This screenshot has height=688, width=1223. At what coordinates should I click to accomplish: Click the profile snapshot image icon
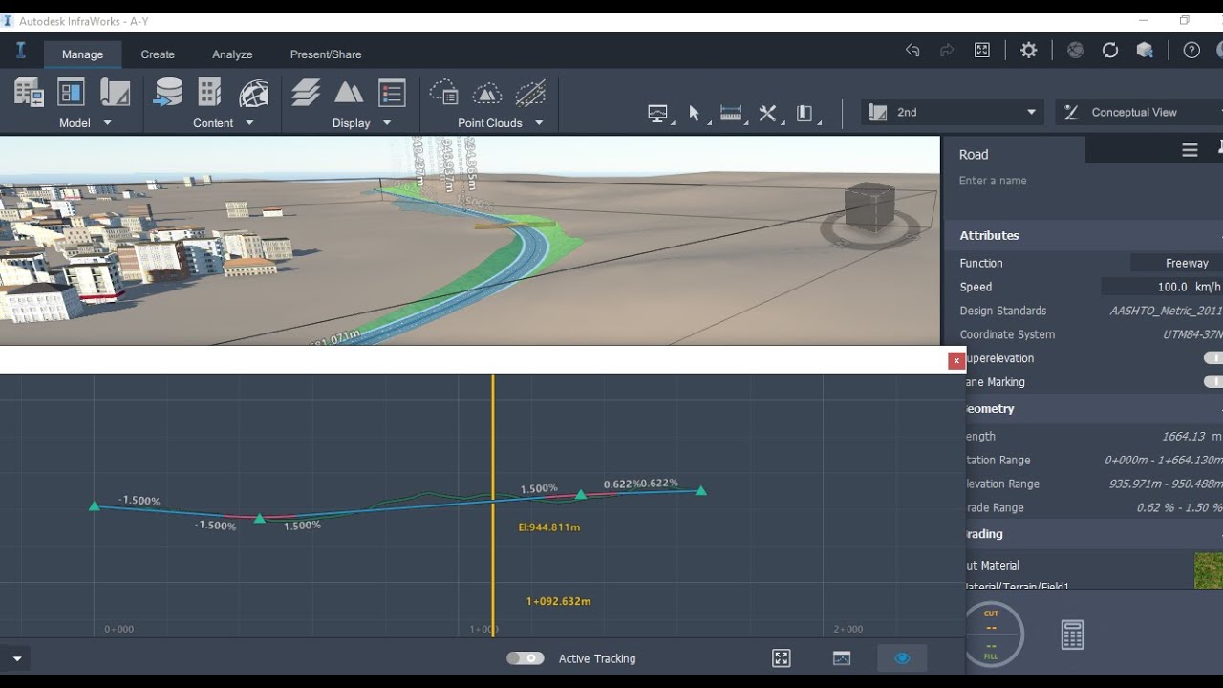coord(842,658)
